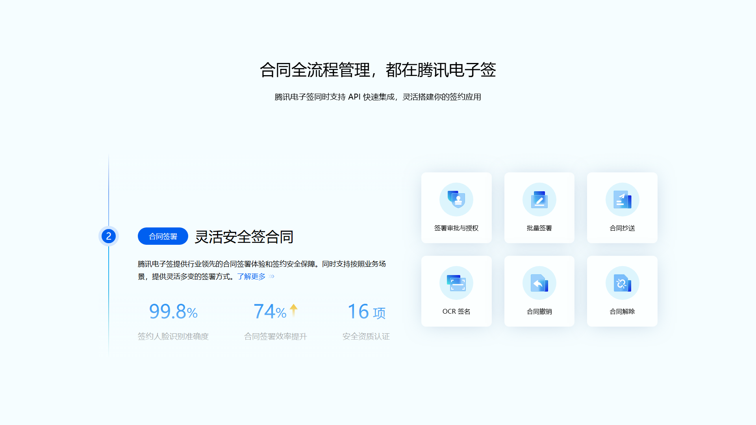Click the 合同签署效率提升 caption
The width and height of the screenshot is (756, 425).
point(276,336)
